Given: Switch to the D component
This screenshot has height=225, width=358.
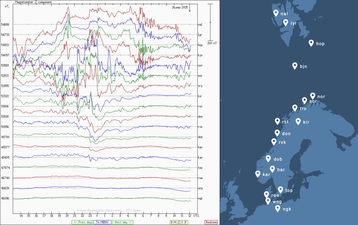Looking at the screenshot, I should pyautogui.click(x=172, y=222).
